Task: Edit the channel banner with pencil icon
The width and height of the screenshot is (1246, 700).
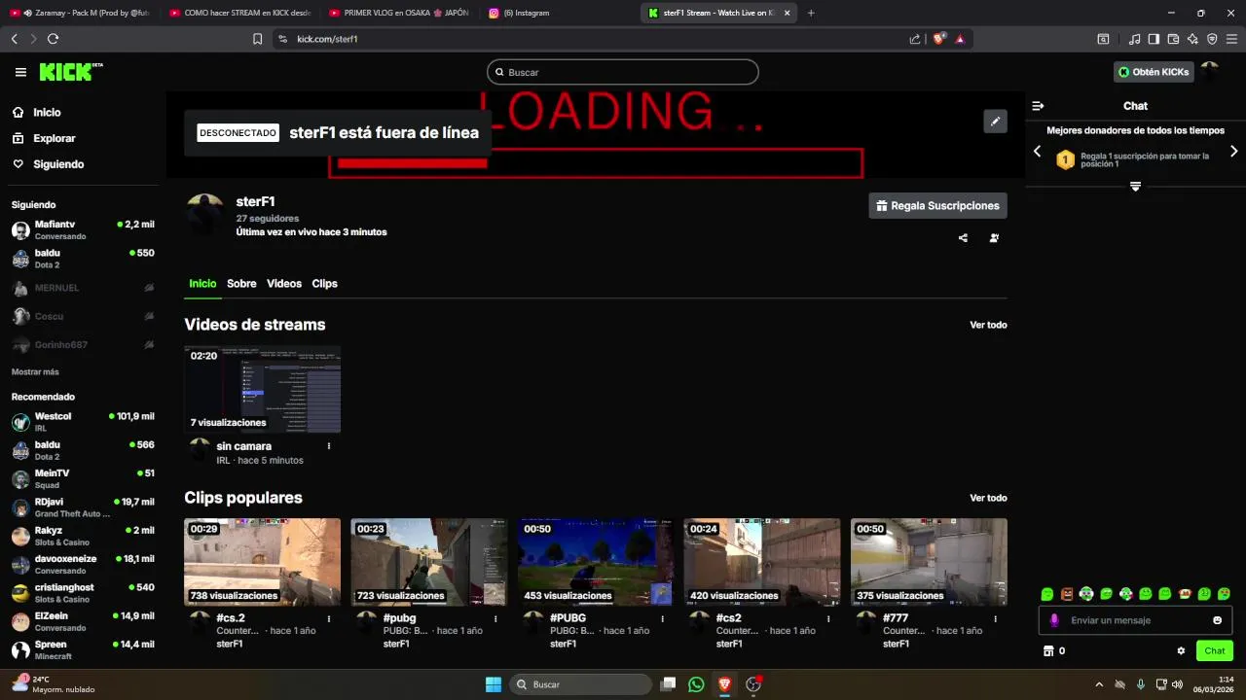Action: coord(995,122)
